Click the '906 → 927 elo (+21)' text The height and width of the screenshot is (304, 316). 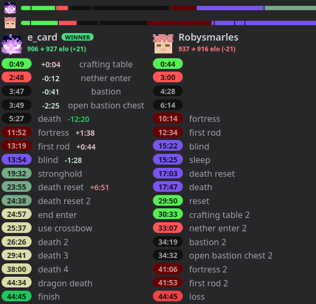click(x=57, y=49)
